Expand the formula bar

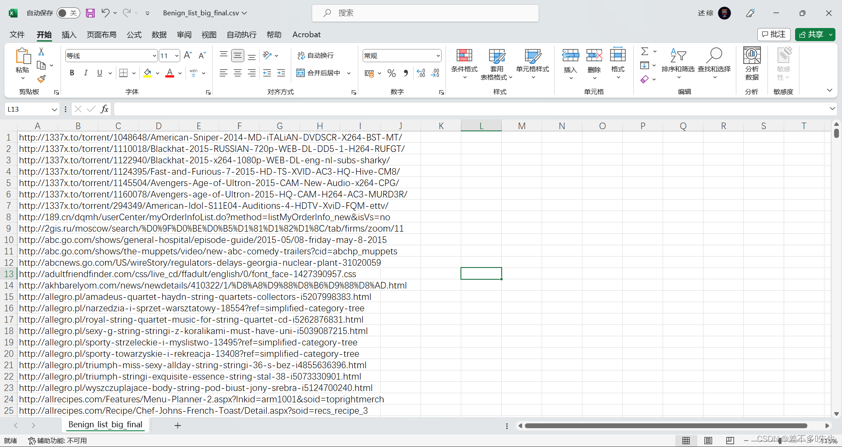(832, 109)
